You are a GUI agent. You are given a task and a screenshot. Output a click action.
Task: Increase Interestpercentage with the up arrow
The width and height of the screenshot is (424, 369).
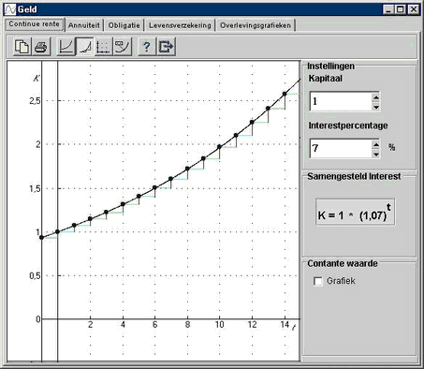[x=376, y=144]
